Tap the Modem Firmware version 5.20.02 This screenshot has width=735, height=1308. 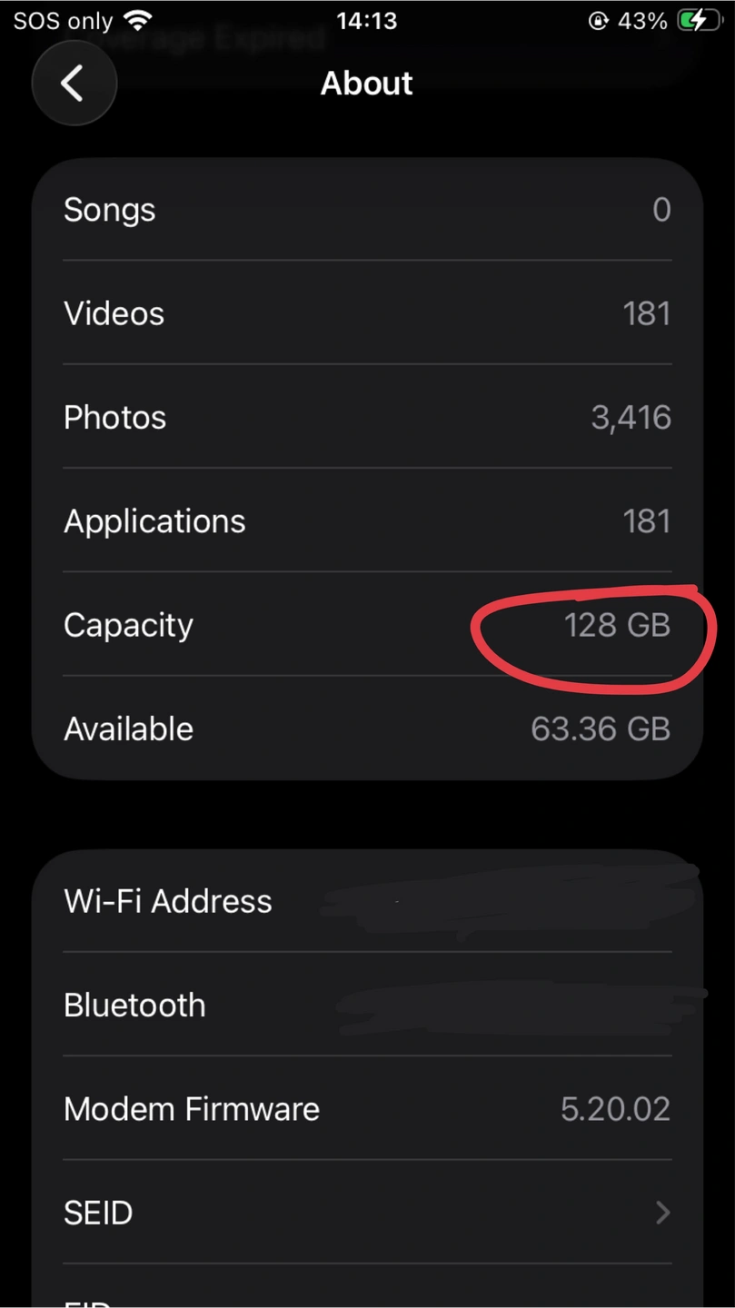click(x=615, y=1108)
